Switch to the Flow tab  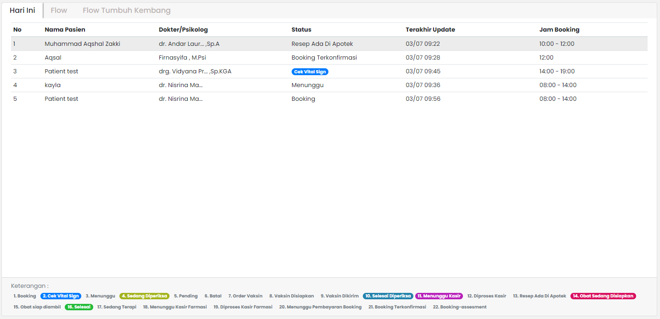pyautogui.click(x=59, y=10)
